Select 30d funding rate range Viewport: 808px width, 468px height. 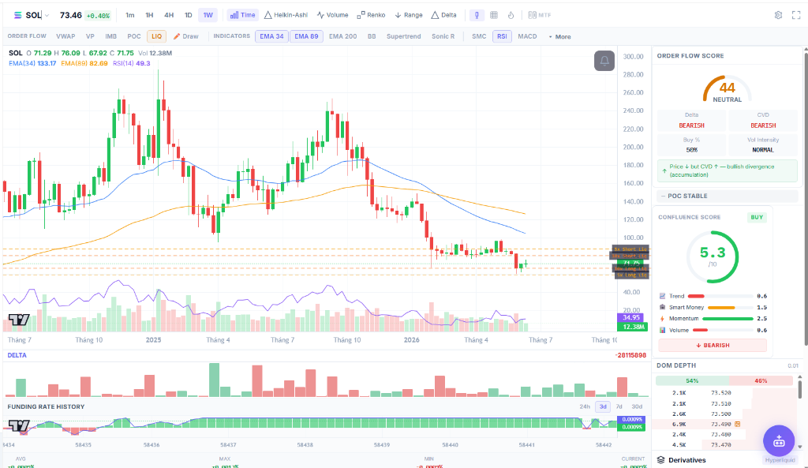637,406
